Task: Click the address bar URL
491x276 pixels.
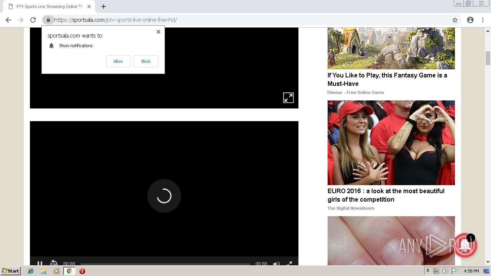Action: pyautogui.click(x=115, y=20)
